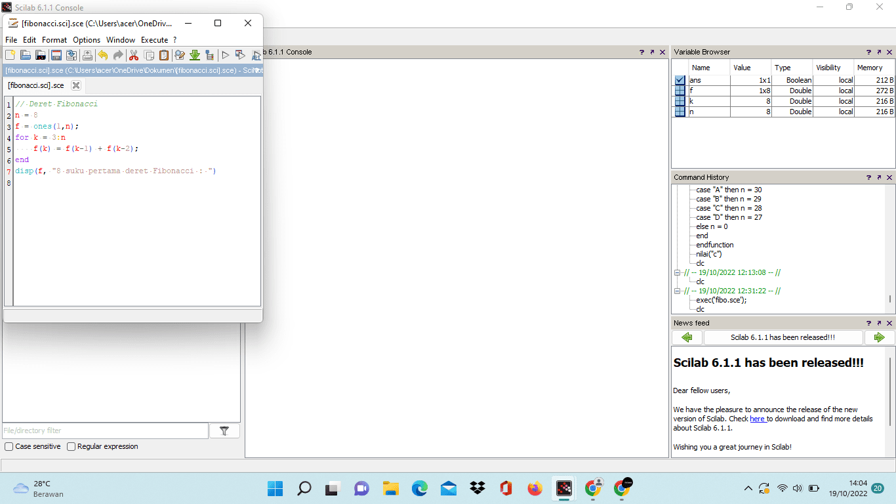Click the Save As icon in SciNotes
This screenshot has width=896, height=504.
tap(71, 55)
